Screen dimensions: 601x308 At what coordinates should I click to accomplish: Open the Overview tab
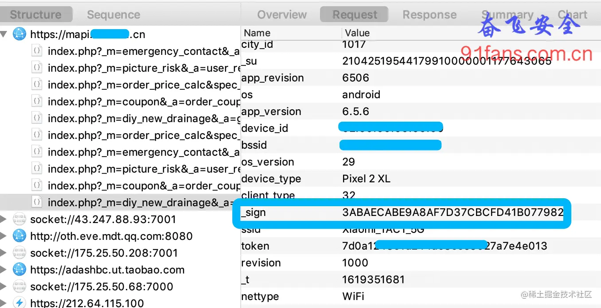[x=282, y=15]
